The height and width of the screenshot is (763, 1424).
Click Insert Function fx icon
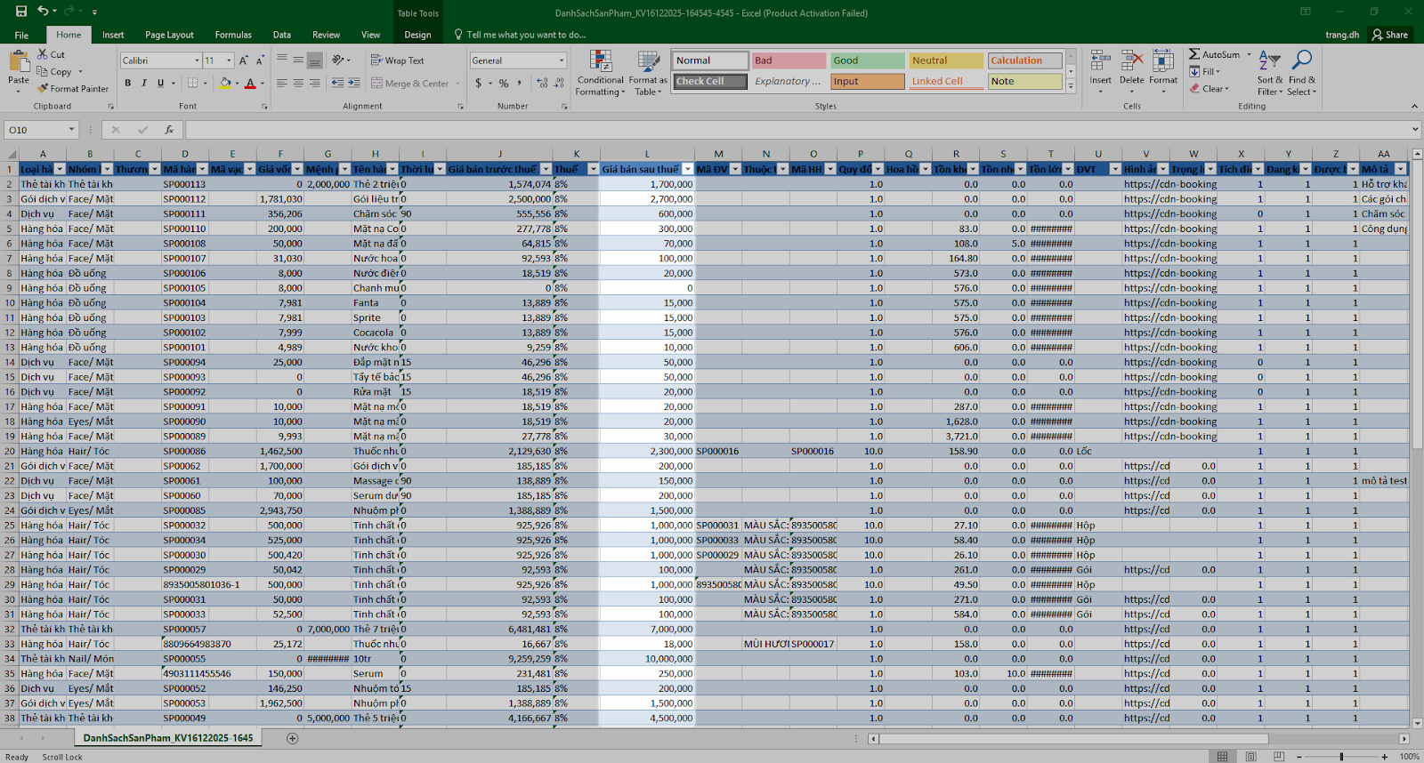coord(169,130)
